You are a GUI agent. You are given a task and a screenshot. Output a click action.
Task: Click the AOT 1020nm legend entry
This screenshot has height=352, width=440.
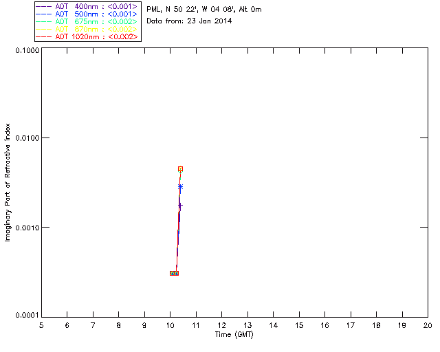tap(87, 36)
